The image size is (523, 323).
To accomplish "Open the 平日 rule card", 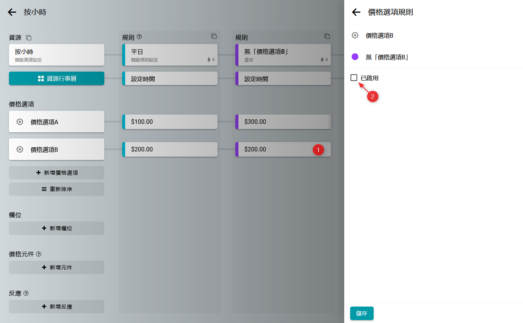I will click(170, 55).
